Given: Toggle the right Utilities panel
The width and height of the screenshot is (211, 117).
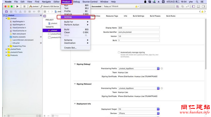Looking at the screenshot, I should tap(204, 6).
